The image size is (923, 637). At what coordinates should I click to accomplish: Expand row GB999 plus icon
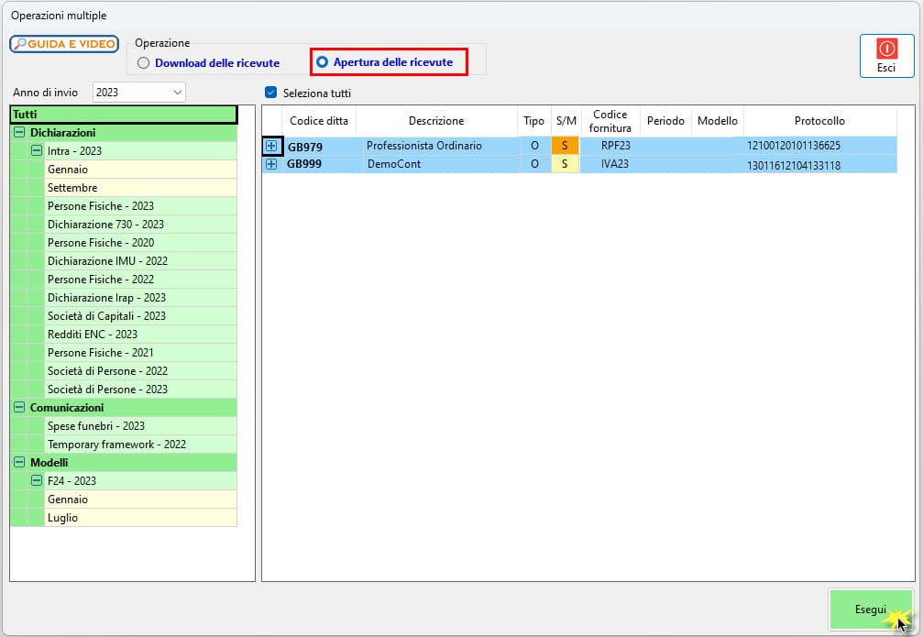pyautogui.click(x=271, y=164)
